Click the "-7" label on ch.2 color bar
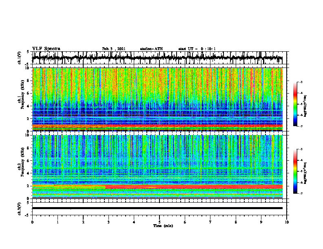This screenshot has width=323, height=249. click(x=301, y=193)
